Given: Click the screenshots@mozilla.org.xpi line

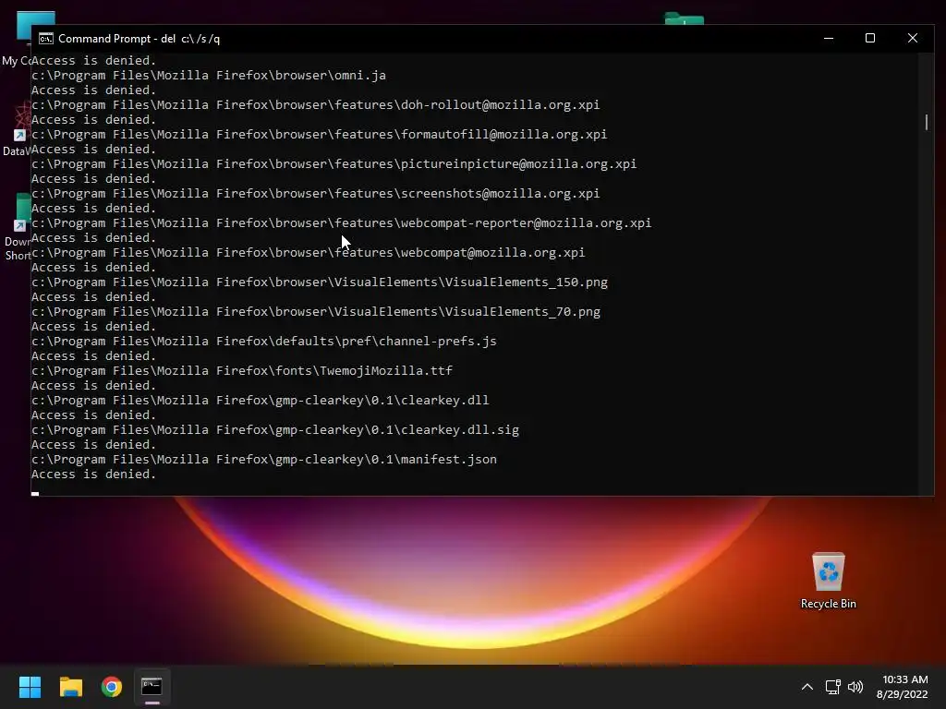Looking at the screenshot, I should coord(316,194).
